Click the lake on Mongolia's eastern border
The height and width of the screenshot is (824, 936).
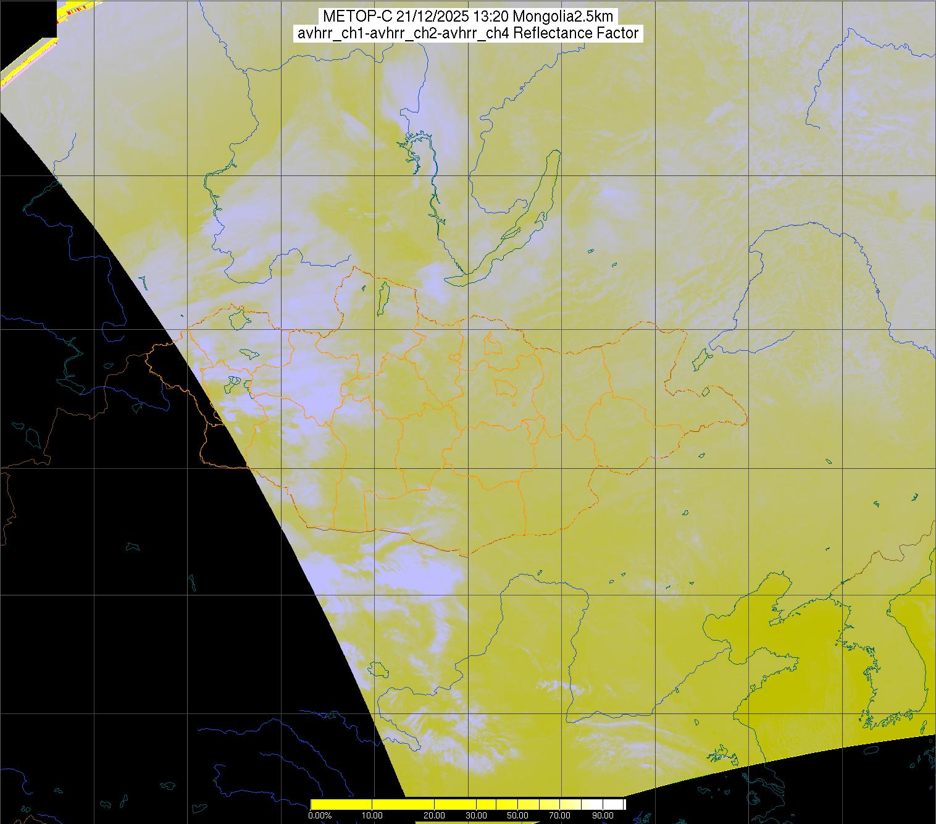(x=701, y=357)
